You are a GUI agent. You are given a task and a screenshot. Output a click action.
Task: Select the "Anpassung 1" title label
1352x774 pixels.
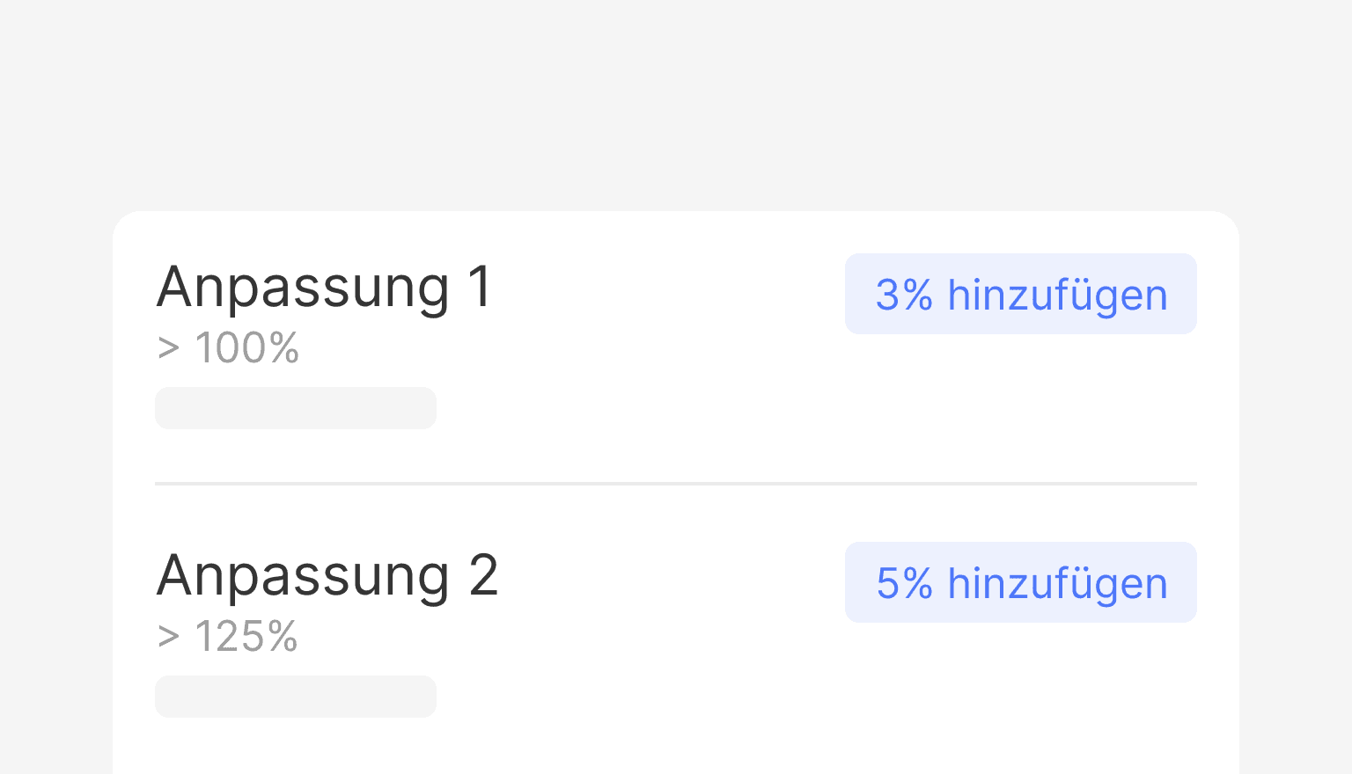(x=324, y=287)
